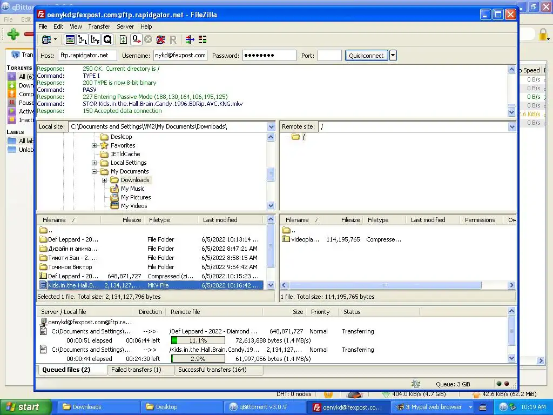The width and height of the screenshot is (553, 415).
Task: Click the Host input field
Action: pos(87,56)
